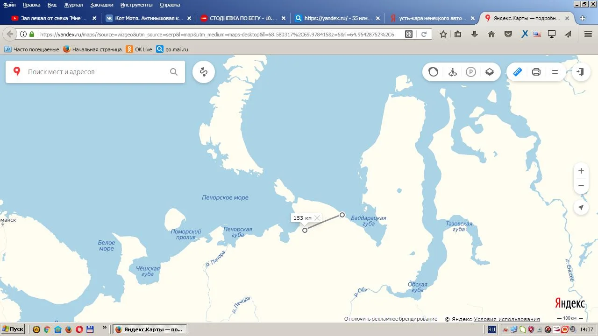Save page to Pocket
This screenshot has height=336, width=598.
click(508, 34)
